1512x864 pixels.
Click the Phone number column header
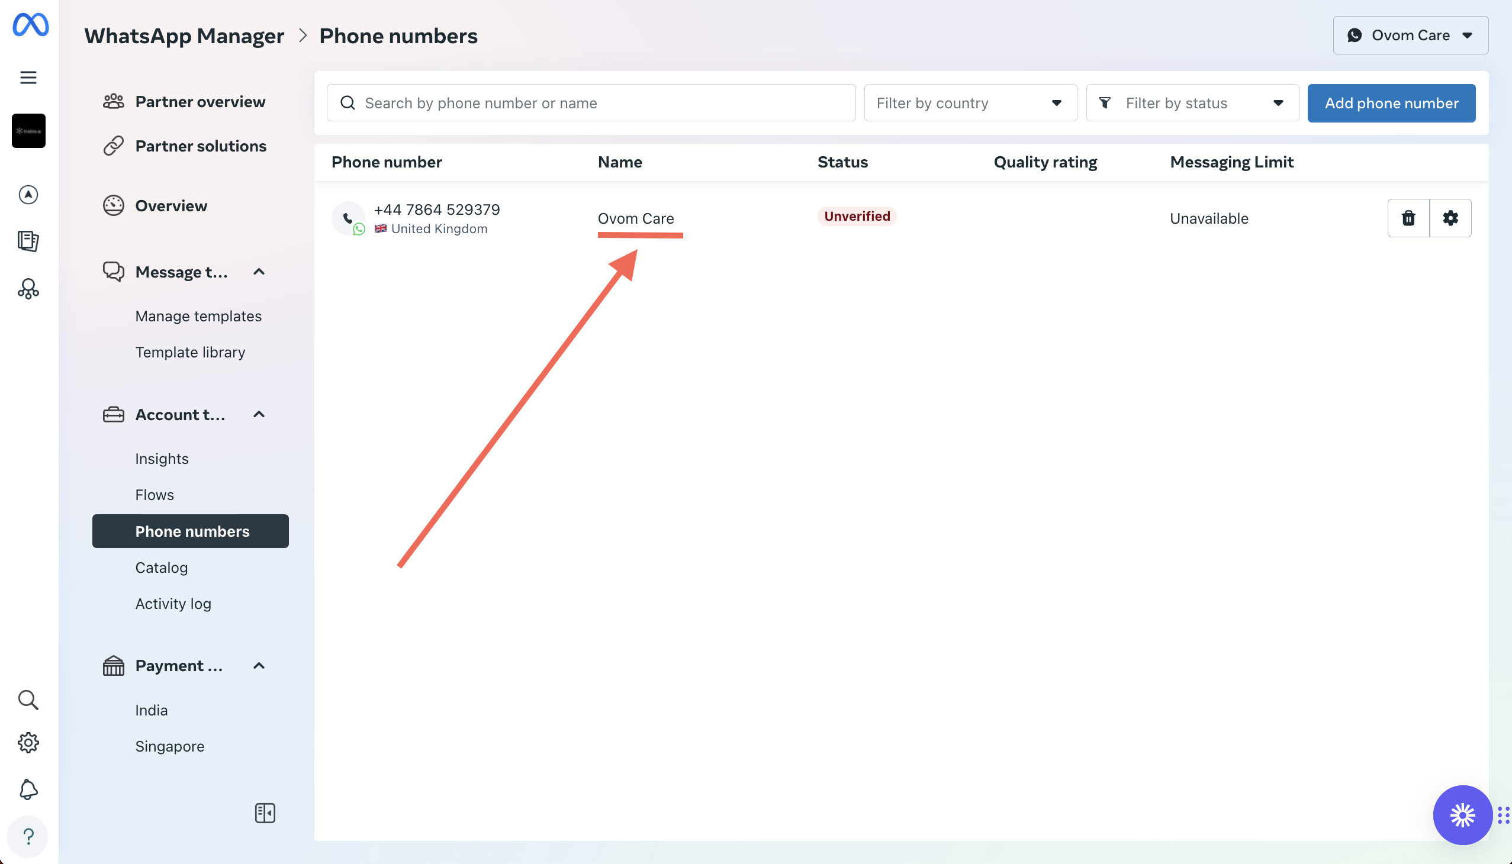point(387,162)
